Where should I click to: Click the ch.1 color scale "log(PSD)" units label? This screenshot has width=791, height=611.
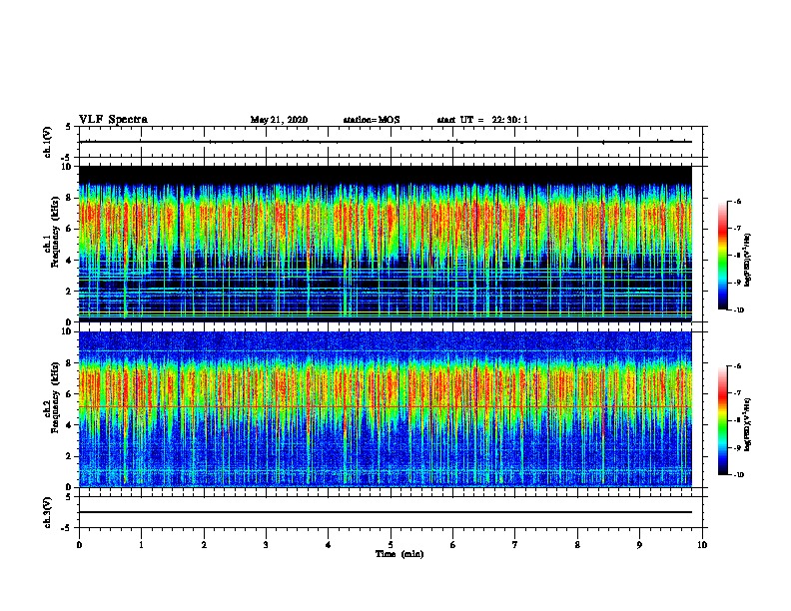point(747,261)
